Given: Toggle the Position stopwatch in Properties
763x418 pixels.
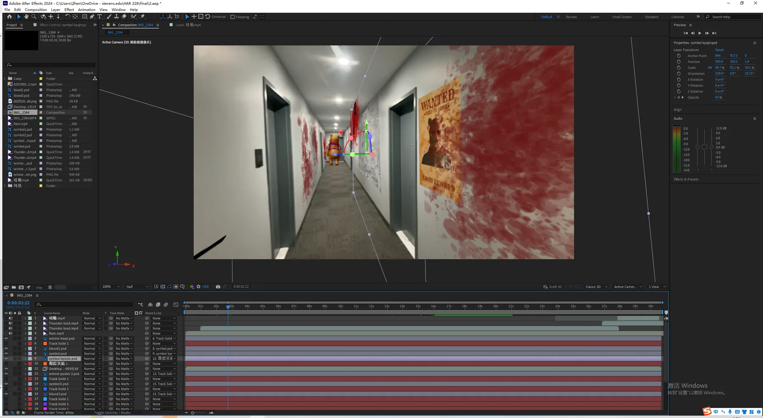Looking at the screenshot, I should click(x=679, y=61).
